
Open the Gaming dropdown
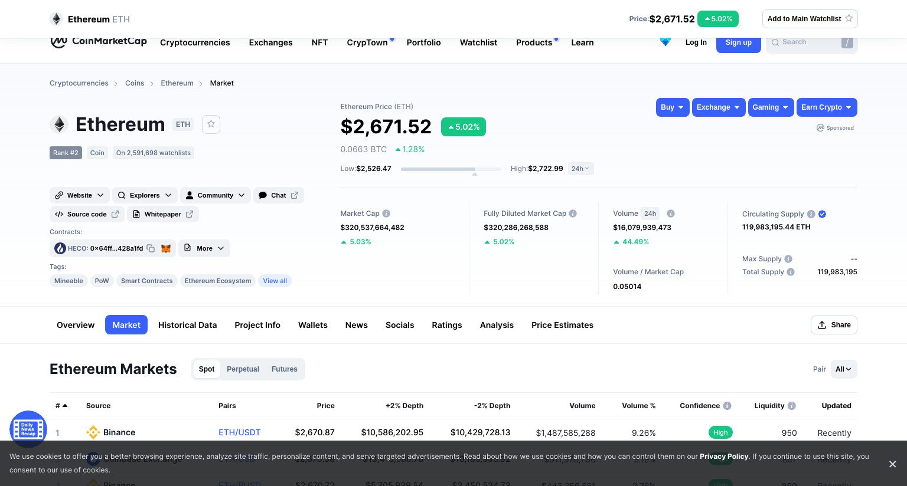pyautogui.click(x=771, y=107)
